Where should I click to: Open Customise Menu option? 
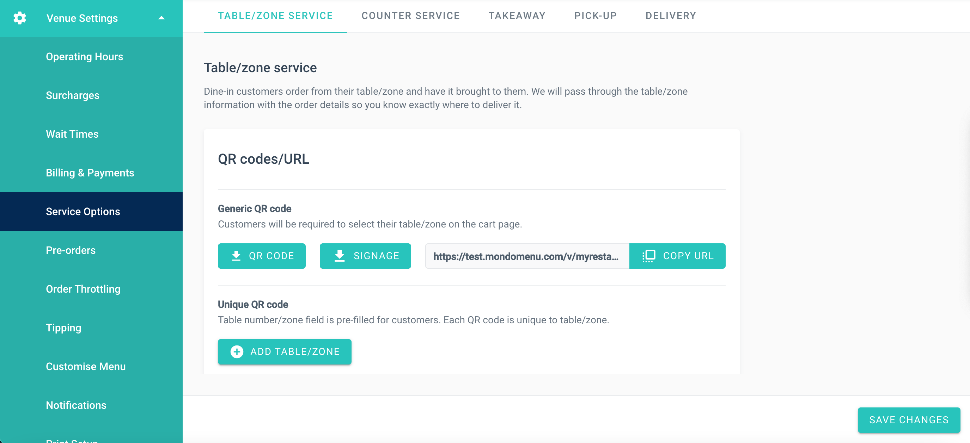coord(85,367)
